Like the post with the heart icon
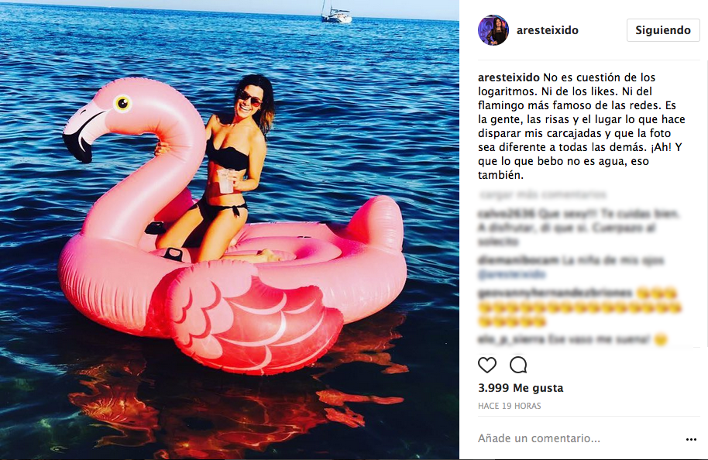Viewport: 708px width, 460px height. [486, 365]
